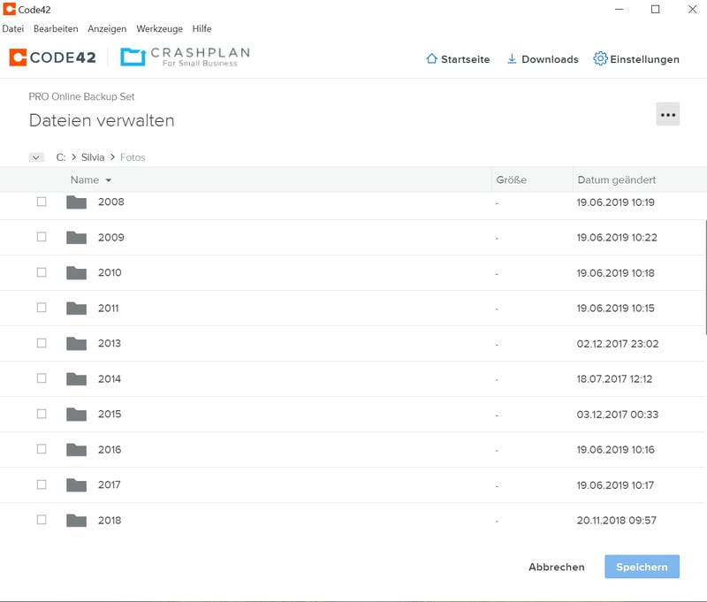Sort by Datum geändert column header

point(616,180)
